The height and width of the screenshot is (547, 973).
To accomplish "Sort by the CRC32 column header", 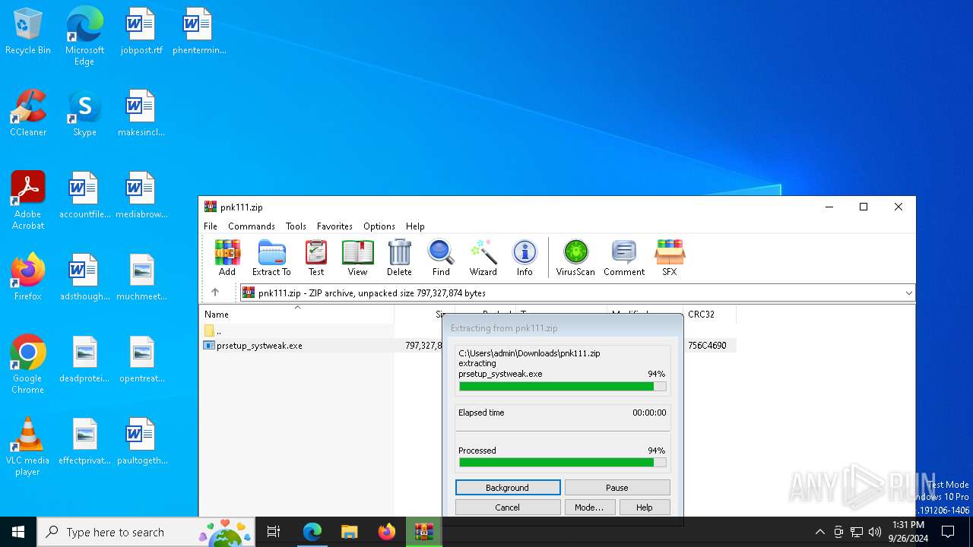I will click(709, 314).
